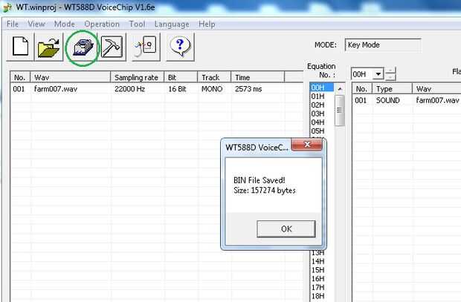Open the Language menu
Image resolution: width=461 pixels, height=302 pixels.
pyautogui.click(x=172, y=24)
